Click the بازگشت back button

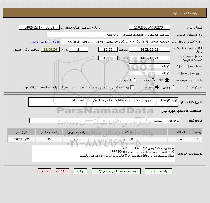(62, 171)
